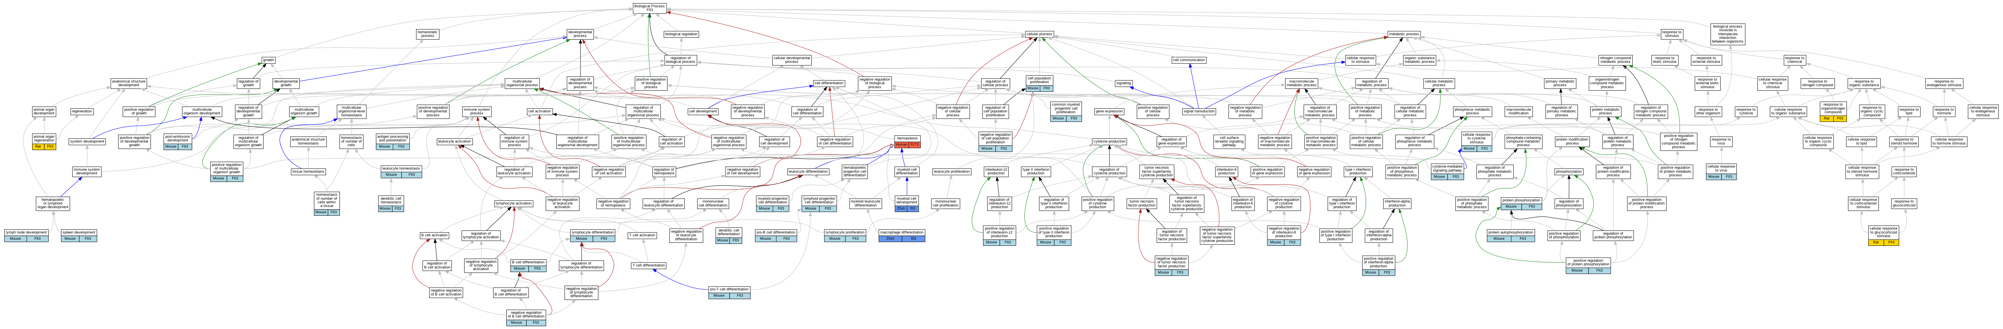Select the 'hematopoietic or lymphoid organ development' node
The width and height of the screenshot is (2003, 329).
pos(54,203)
